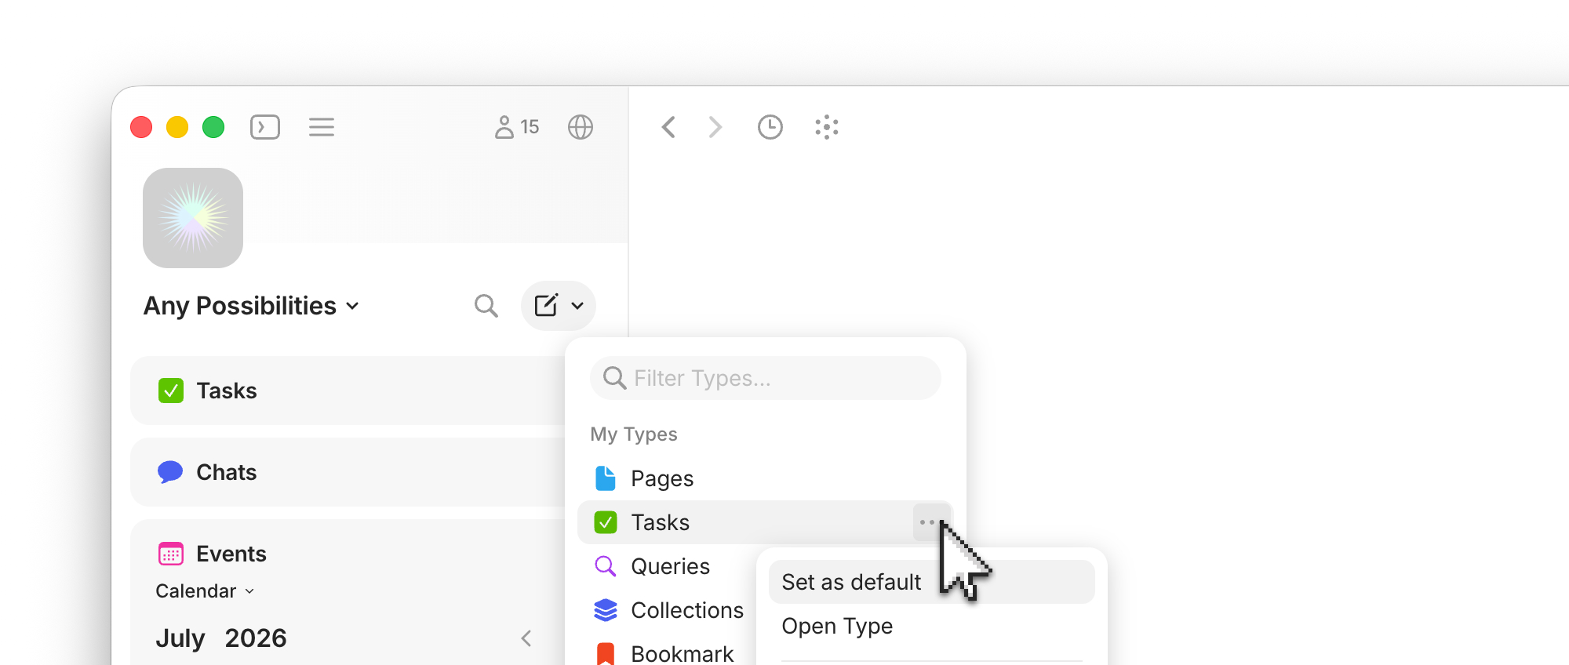1569x665 pixels.
Task: Open the new object type dropdown arrow
Action: [577, 306]
